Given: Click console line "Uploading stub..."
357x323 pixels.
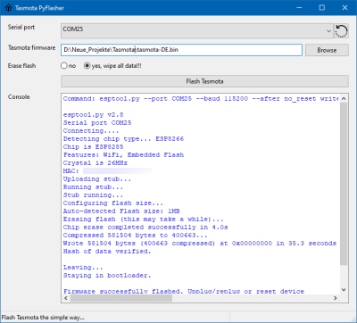Looking at the screenshot, I should [x=97, y=179].
